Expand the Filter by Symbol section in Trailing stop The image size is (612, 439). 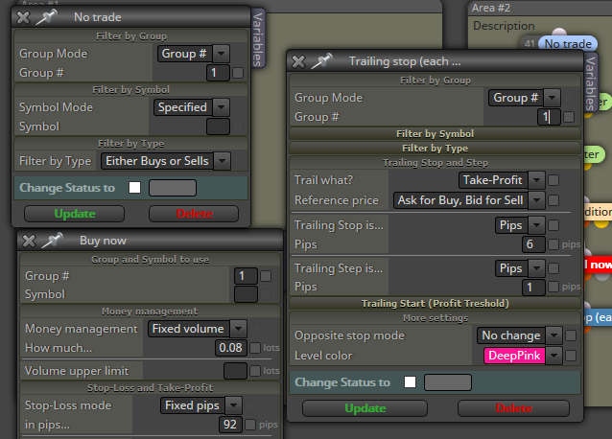pos(435,134)
